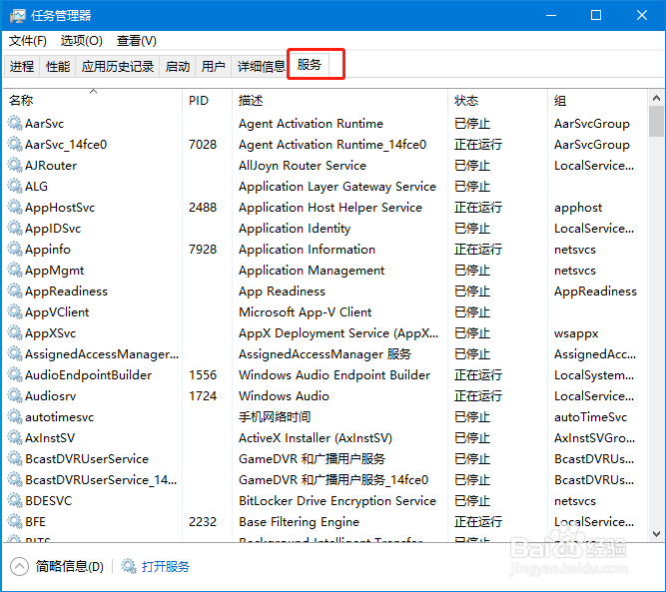Viewport: 666px width, 592px height.
Task: Click the service icon next to BDESVC
Action: pyautogui.click(x=15, y=500)
